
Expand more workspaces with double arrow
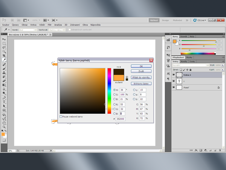pos(187,20)
